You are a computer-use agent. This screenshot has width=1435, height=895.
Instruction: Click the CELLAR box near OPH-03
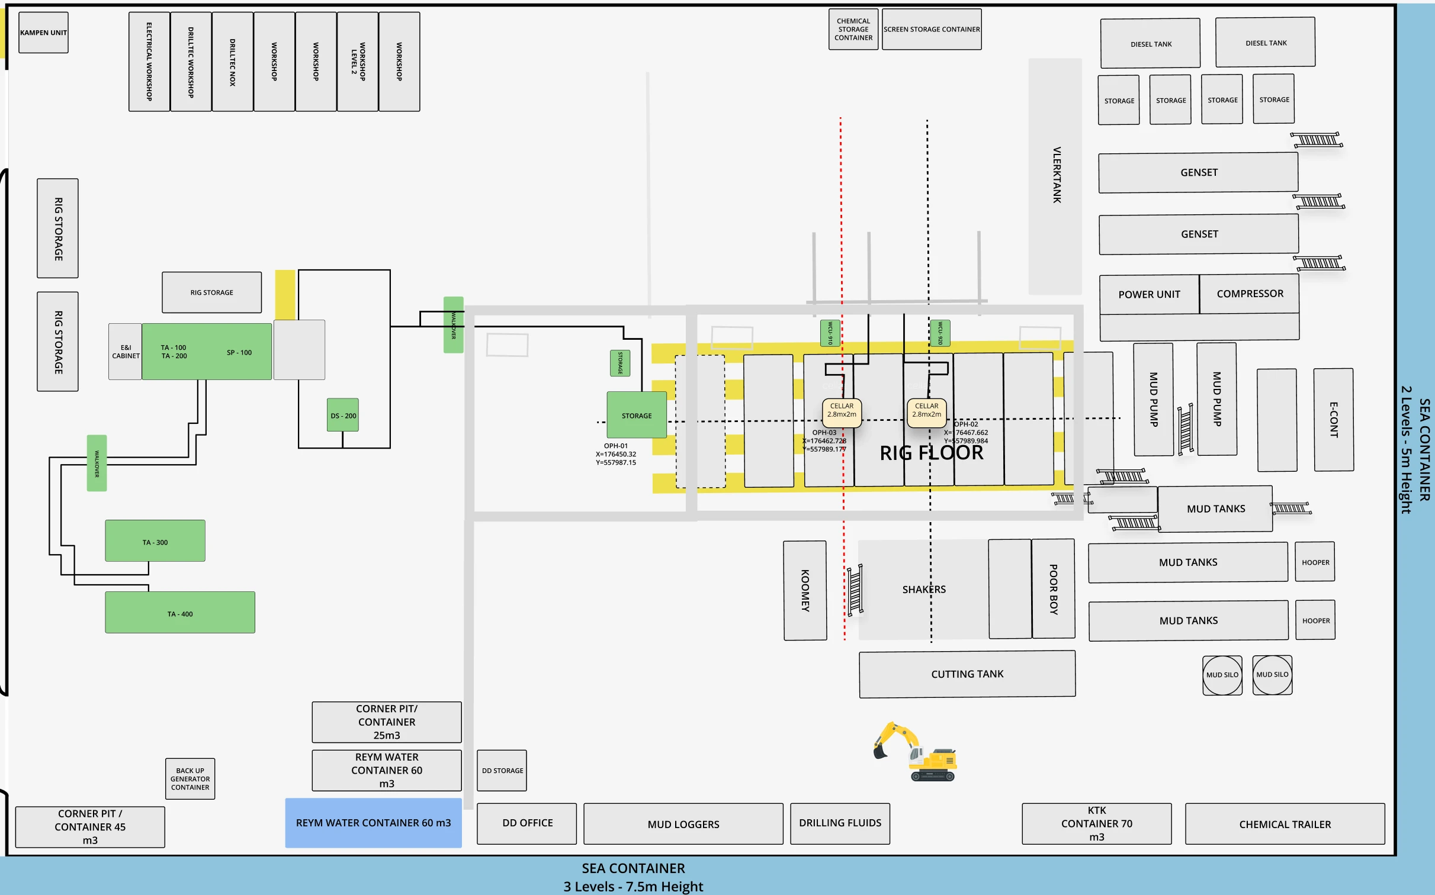[x=842, y=411]
